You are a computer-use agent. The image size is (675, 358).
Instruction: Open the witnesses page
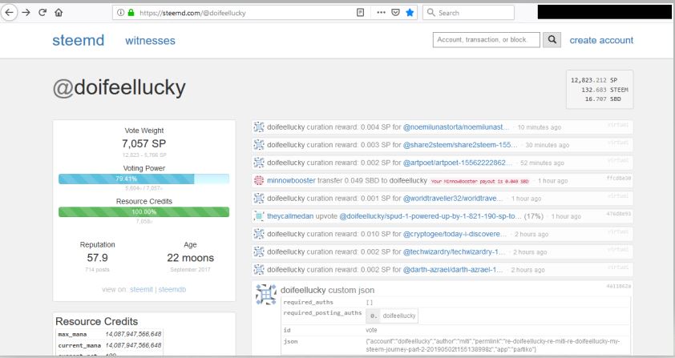(151, 40)
